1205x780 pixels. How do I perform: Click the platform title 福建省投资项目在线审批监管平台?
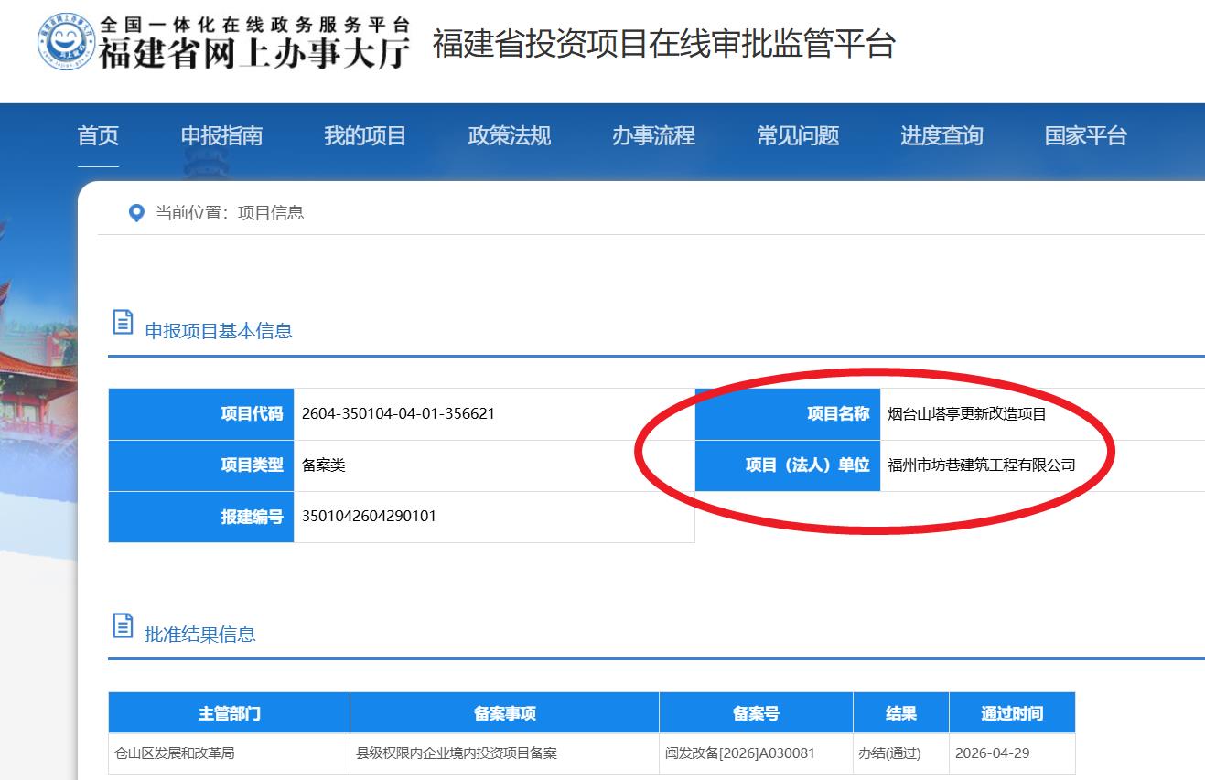point(663,44)
